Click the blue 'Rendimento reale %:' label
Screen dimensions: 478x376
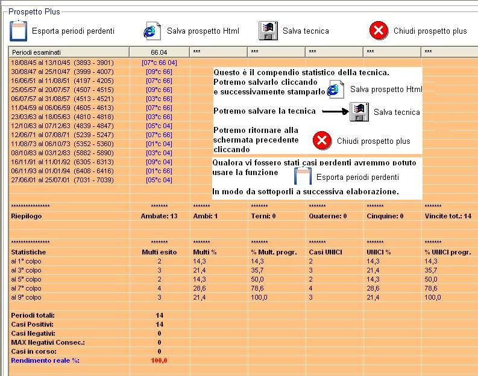point(45,360)
